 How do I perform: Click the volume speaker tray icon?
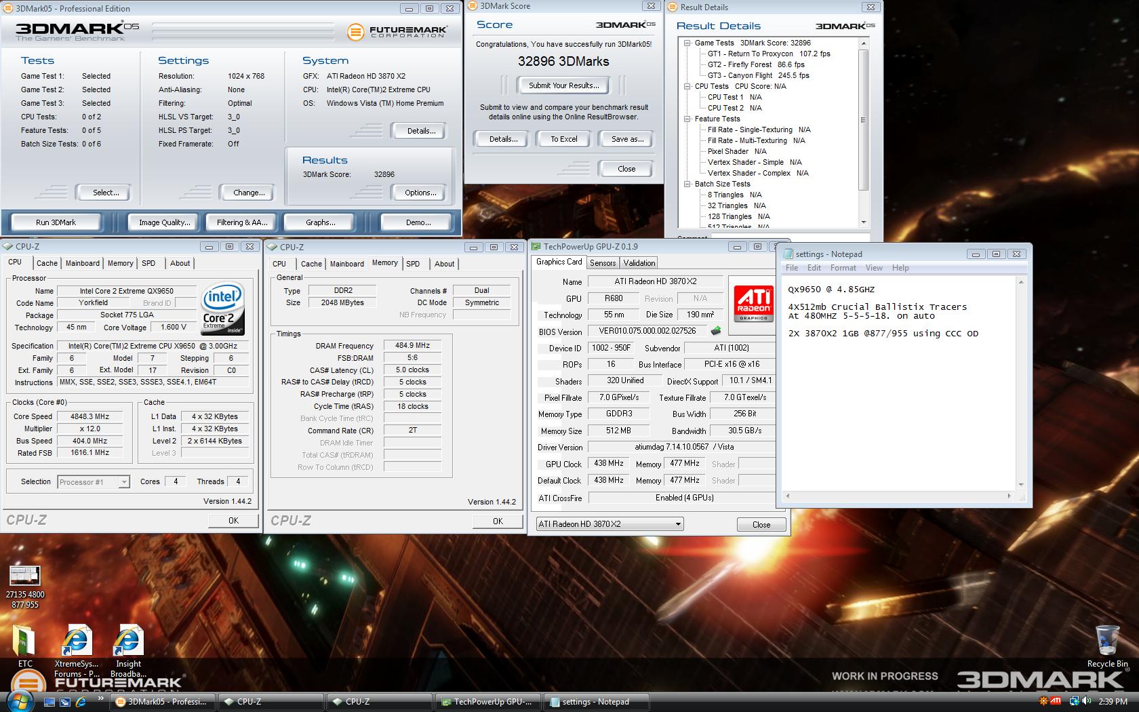[x=1087, y=701]
